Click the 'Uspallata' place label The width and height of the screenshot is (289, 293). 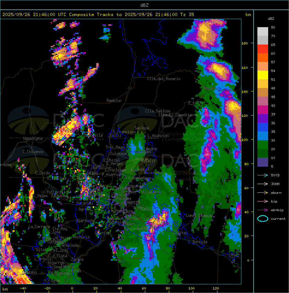tap(33, 138)
